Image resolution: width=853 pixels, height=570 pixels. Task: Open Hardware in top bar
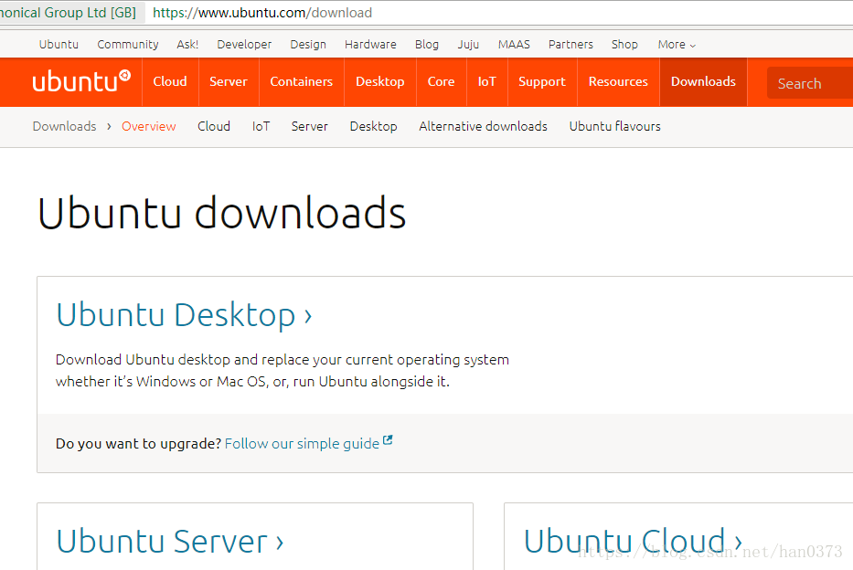tap(370, 45)
